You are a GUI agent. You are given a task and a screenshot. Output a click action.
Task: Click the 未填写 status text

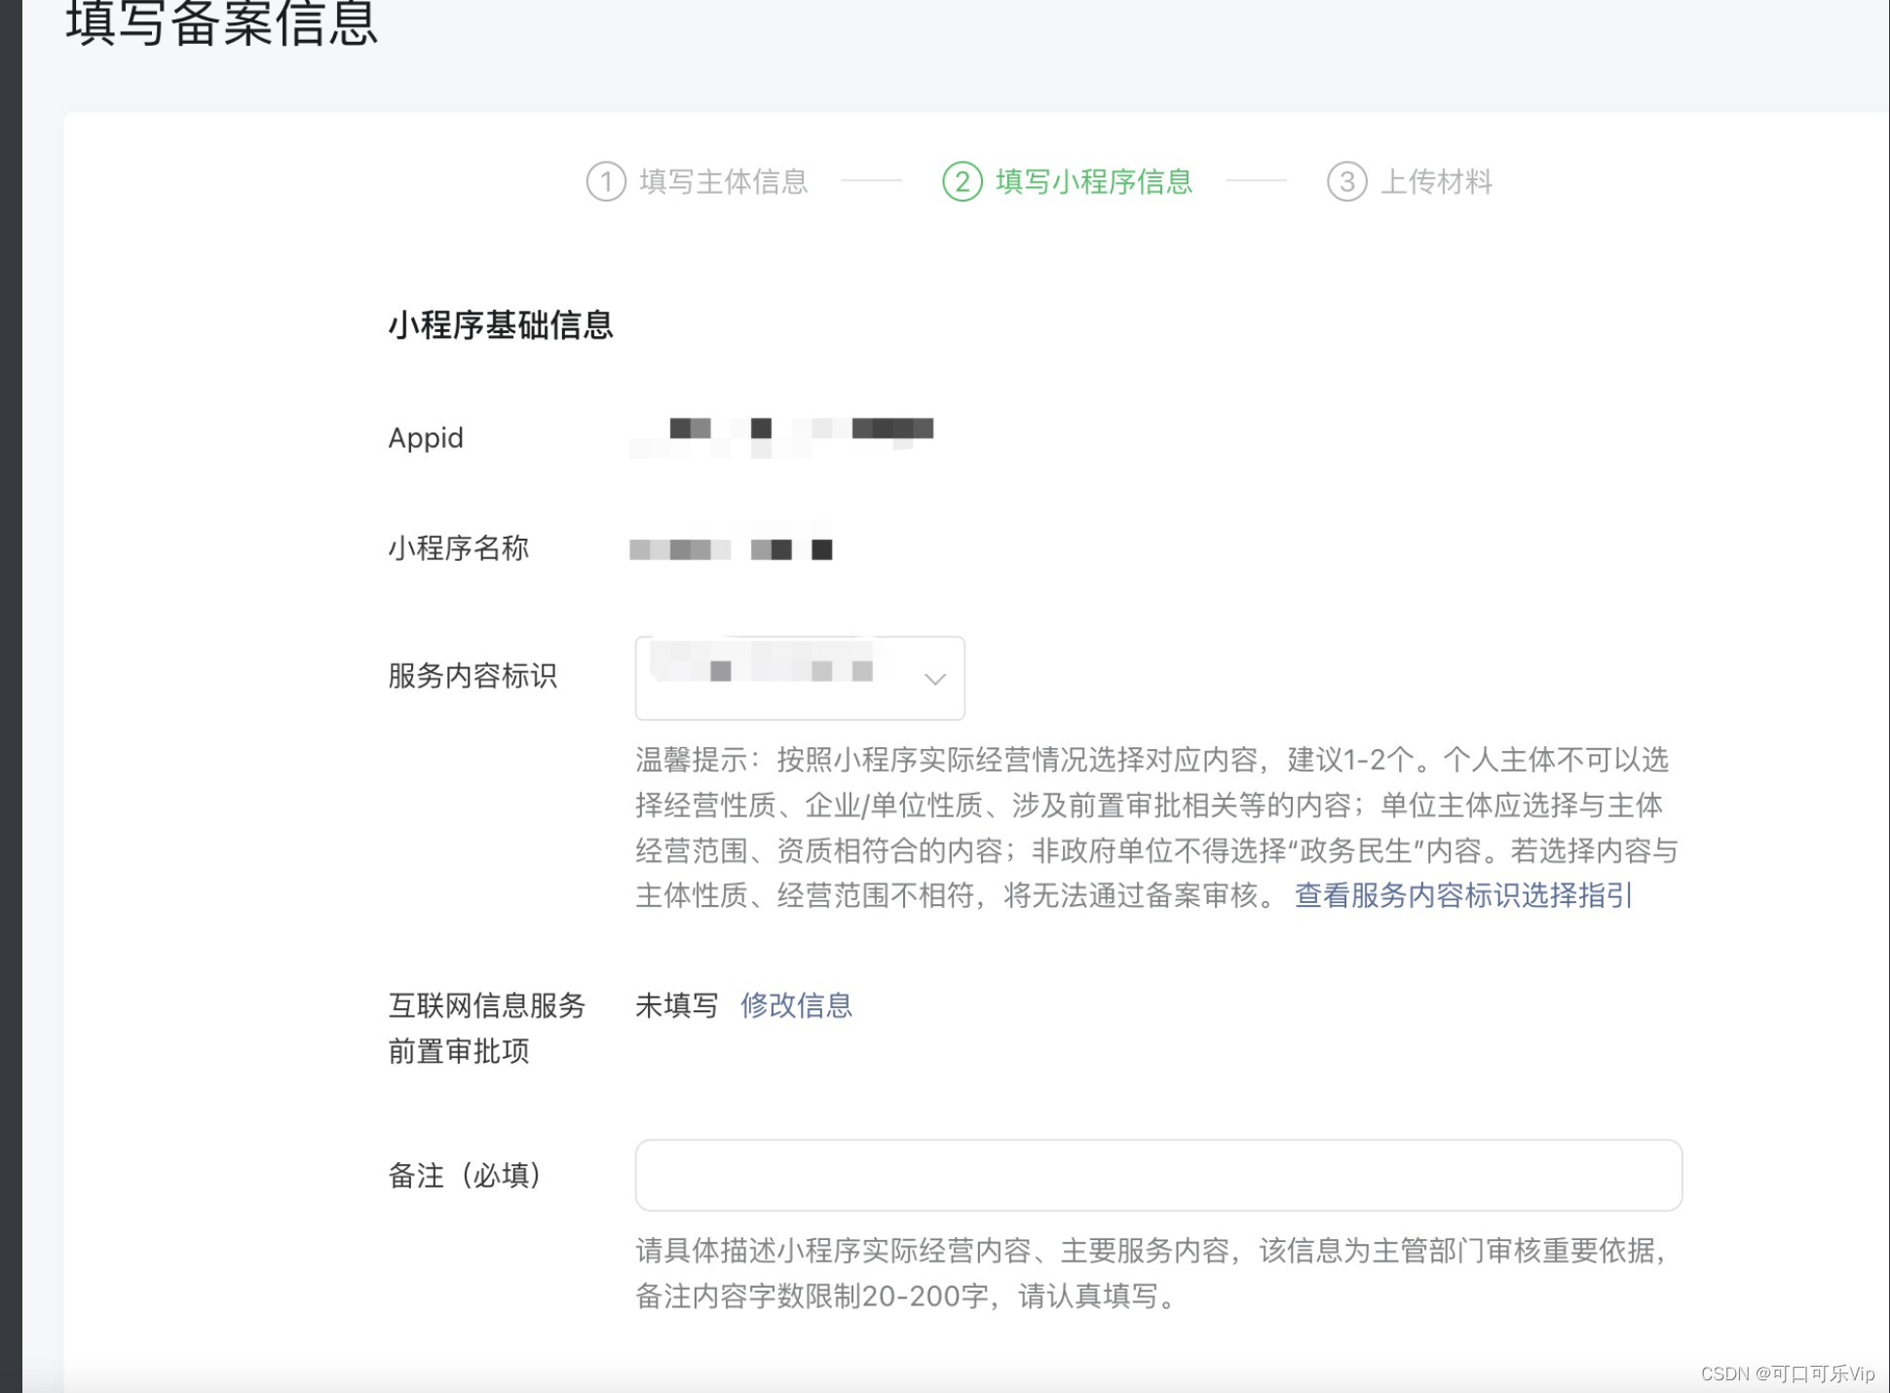676,1005
